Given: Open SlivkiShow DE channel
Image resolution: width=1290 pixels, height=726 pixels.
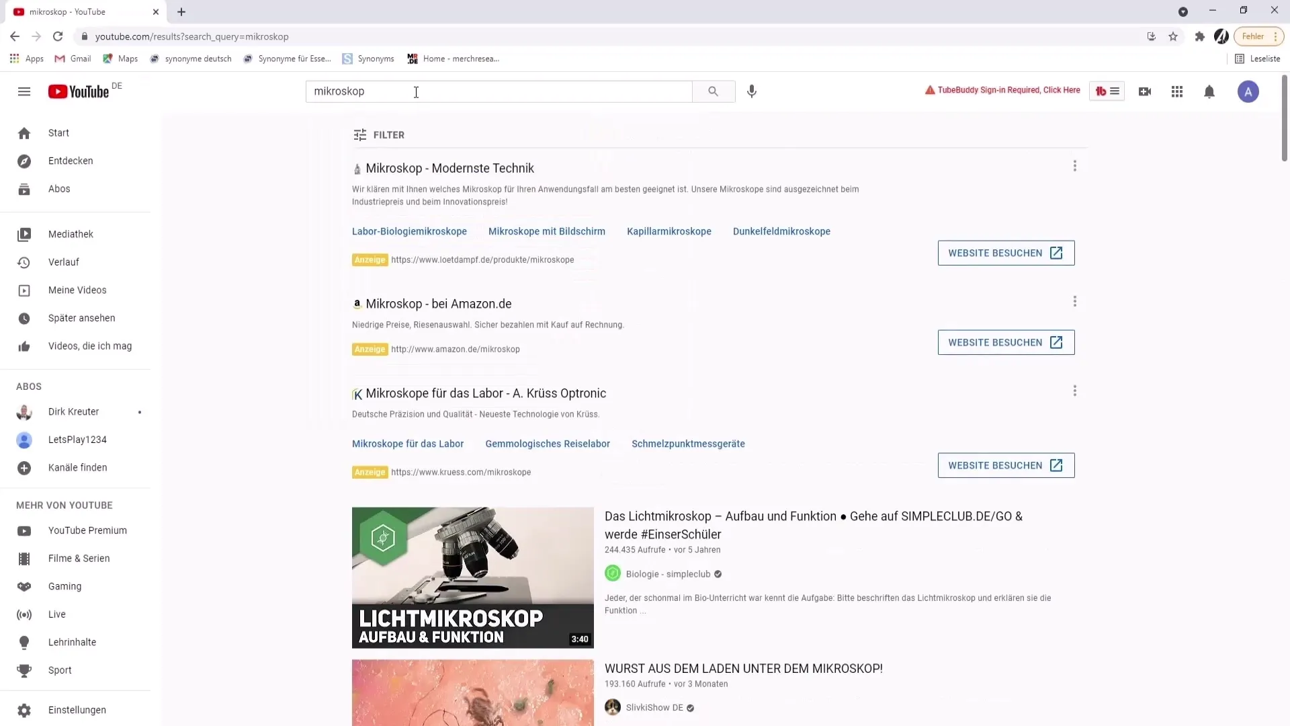Looking at the screenshot, I should coord(654,707).
